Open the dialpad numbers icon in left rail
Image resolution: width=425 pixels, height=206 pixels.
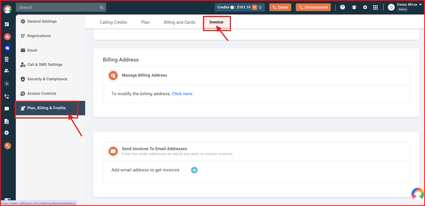point(7,59)
